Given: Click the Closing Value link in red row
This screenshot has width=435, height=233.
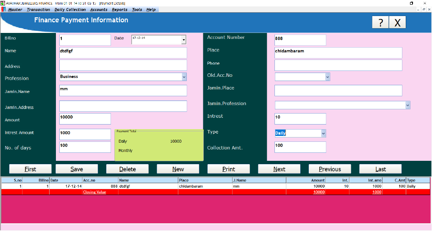Looking at the screenshot, I should 94,192.
